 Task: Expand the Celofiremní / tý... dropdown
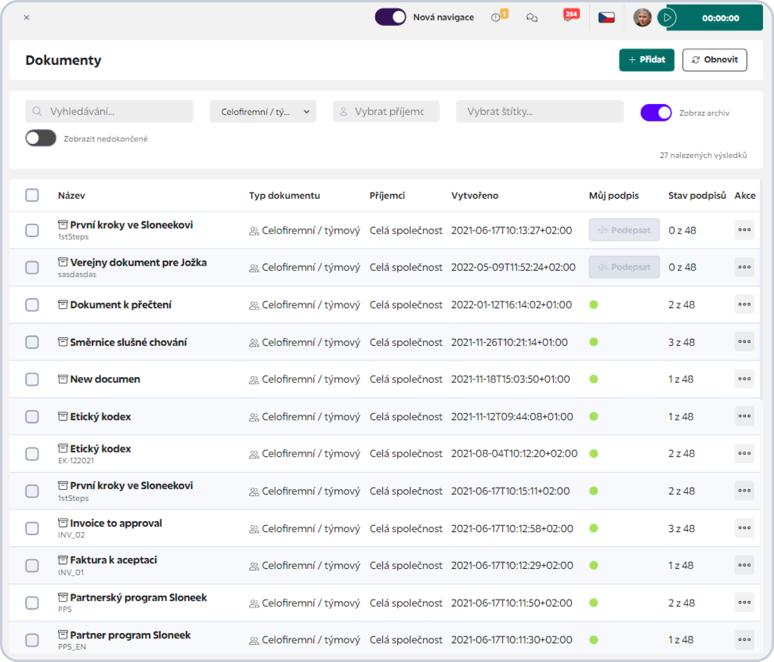pyautogui.click(x=263, y=112)
